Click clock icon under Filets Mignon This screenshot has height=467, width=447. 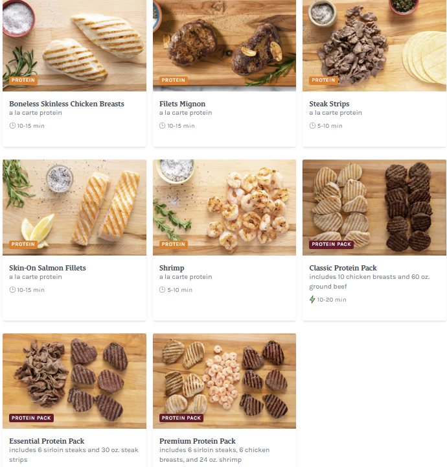point(162,126)
